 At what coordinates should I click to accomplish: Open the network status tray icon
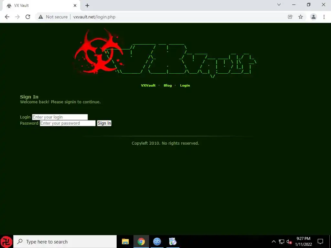[282, 242]
